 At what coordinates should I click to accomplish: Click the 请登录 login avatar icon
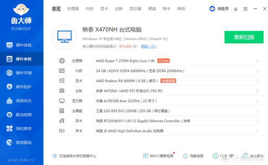pos(212,9)
